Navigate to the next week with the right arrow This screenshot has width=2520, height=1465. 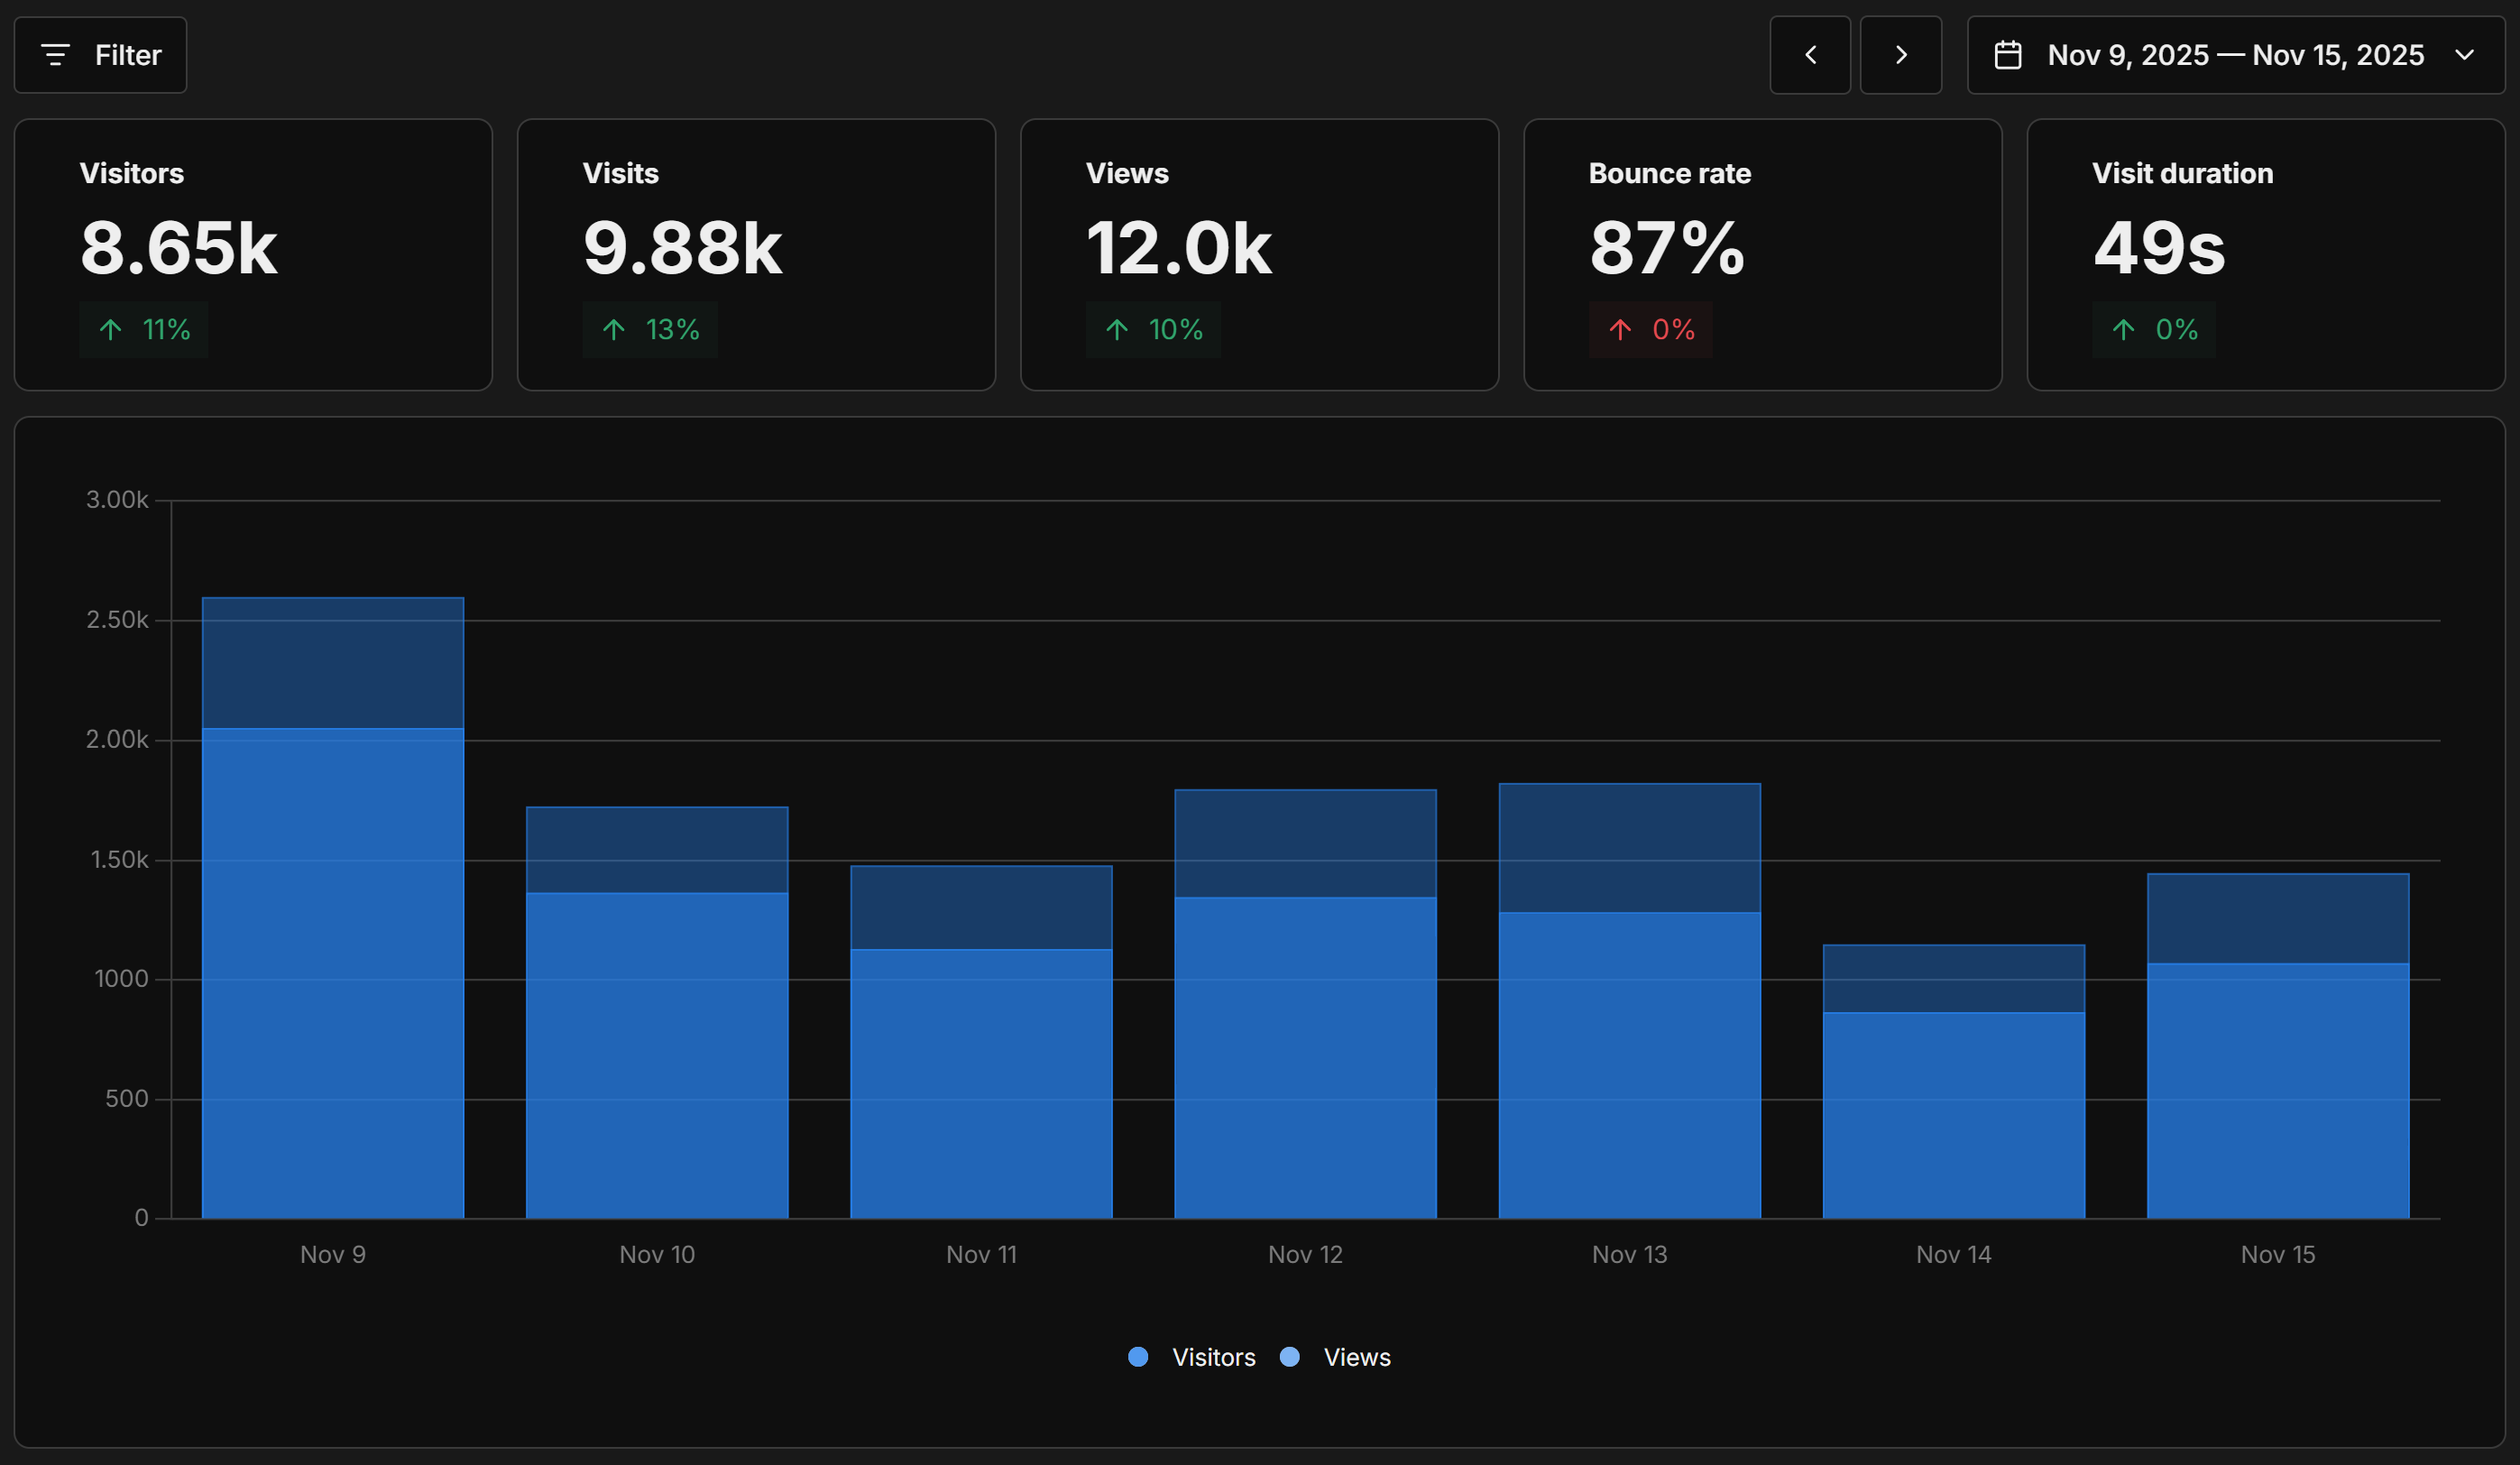[x=1901, y=55]
